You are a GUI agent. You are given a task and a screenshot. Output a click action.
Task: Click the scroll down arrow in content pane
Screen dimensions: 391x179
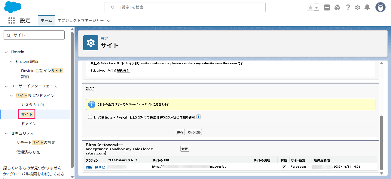(382, 173)
